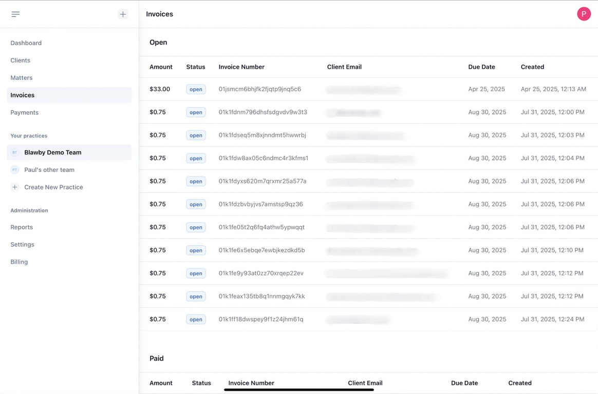The image size is (598, 394).
Task: Click created time Jul 31, 2025, 12:24 PM
Action: coord(553,319)
